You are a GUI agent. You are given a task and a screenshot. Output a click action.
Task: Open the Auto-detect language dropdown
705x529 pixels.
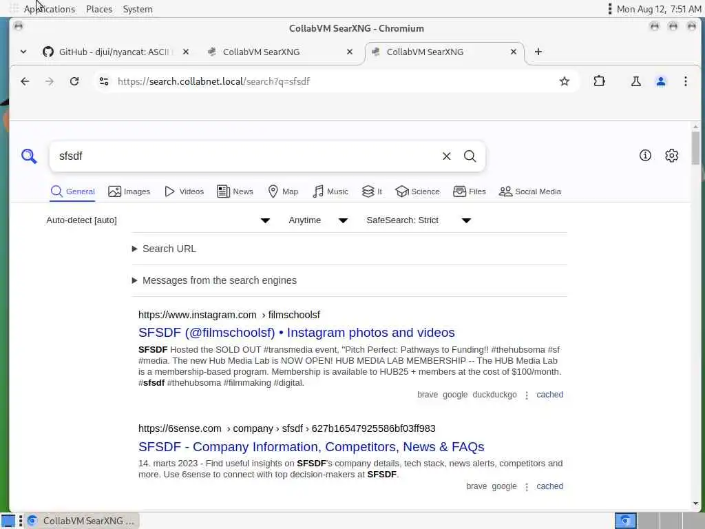[158, 220]
